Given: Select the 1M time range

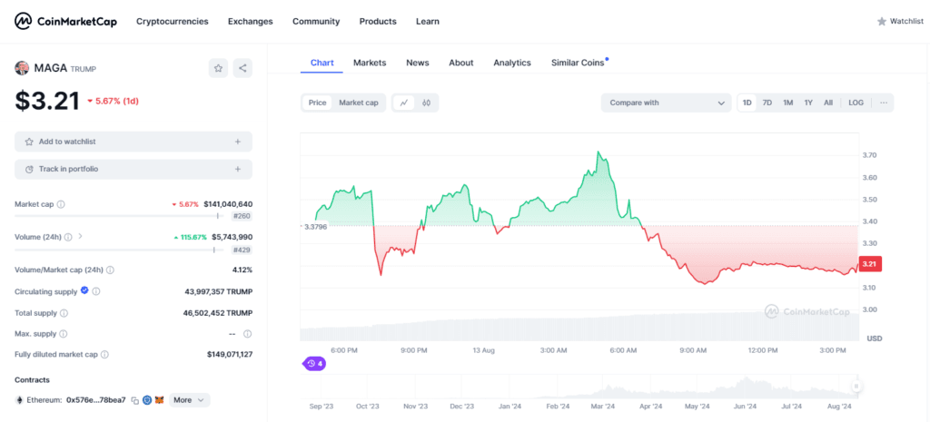Looking at the screenshot, I should click(x=787, y=103).
